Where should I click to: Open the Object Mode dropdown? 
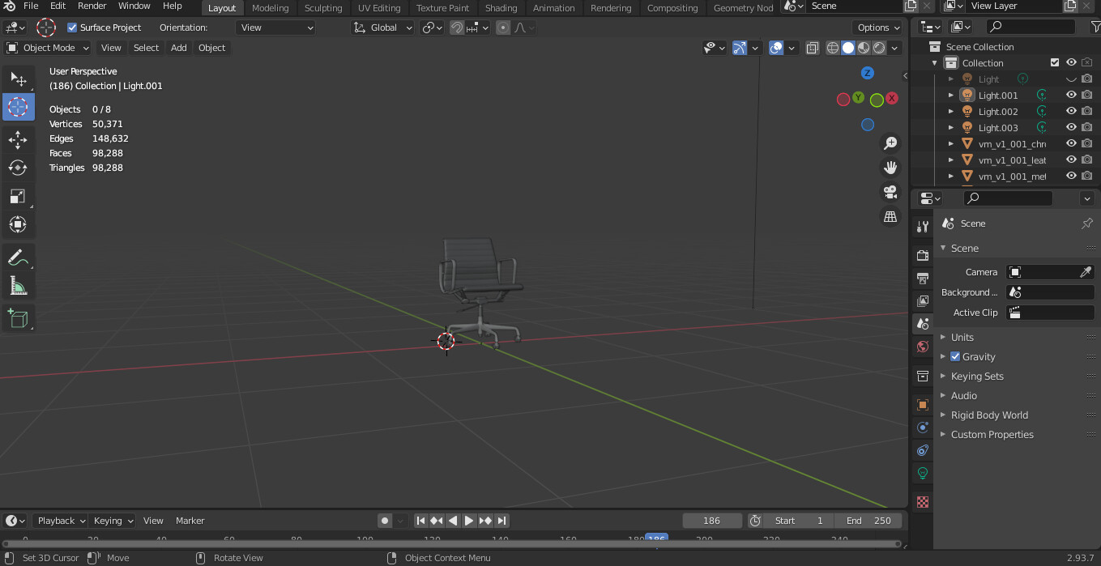(48, 48)
